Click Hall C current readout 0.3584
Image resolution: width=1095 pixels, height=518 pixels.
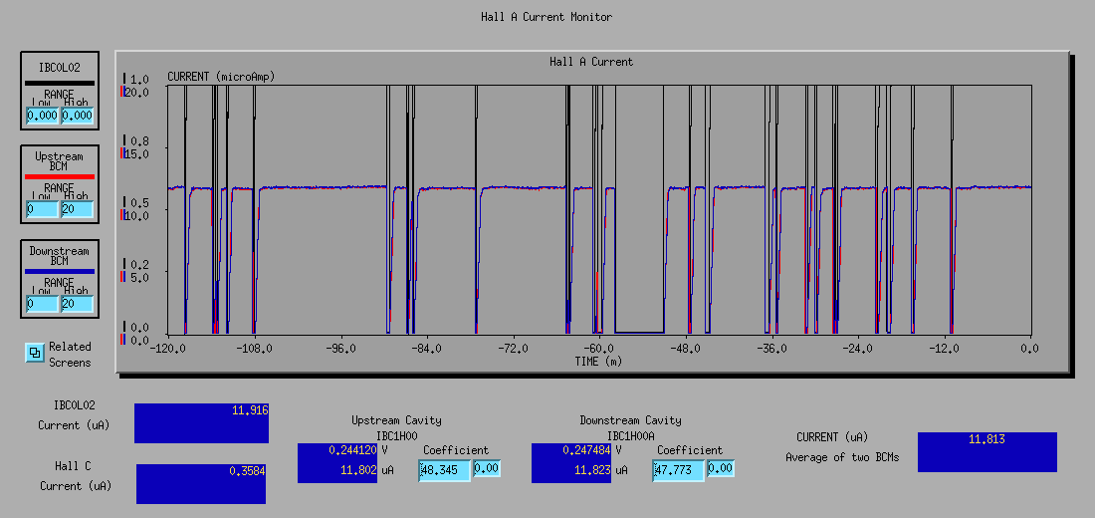pos(201,484)
